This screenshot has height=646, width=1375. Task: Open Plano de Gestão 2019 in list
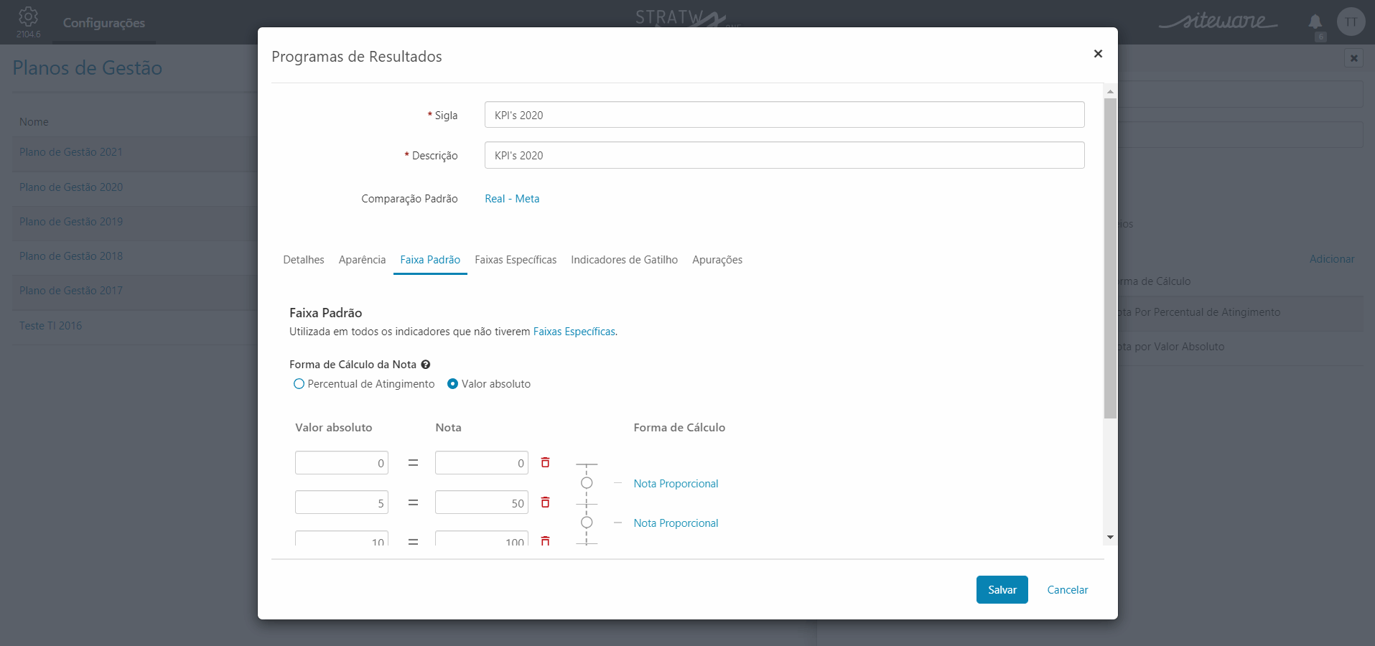point(71,222)
